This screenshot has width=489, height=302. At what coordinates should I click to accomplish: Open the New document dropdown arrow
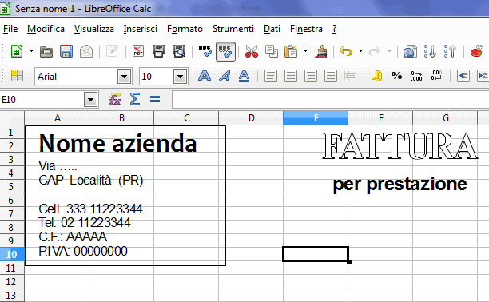tap(31, 51)
